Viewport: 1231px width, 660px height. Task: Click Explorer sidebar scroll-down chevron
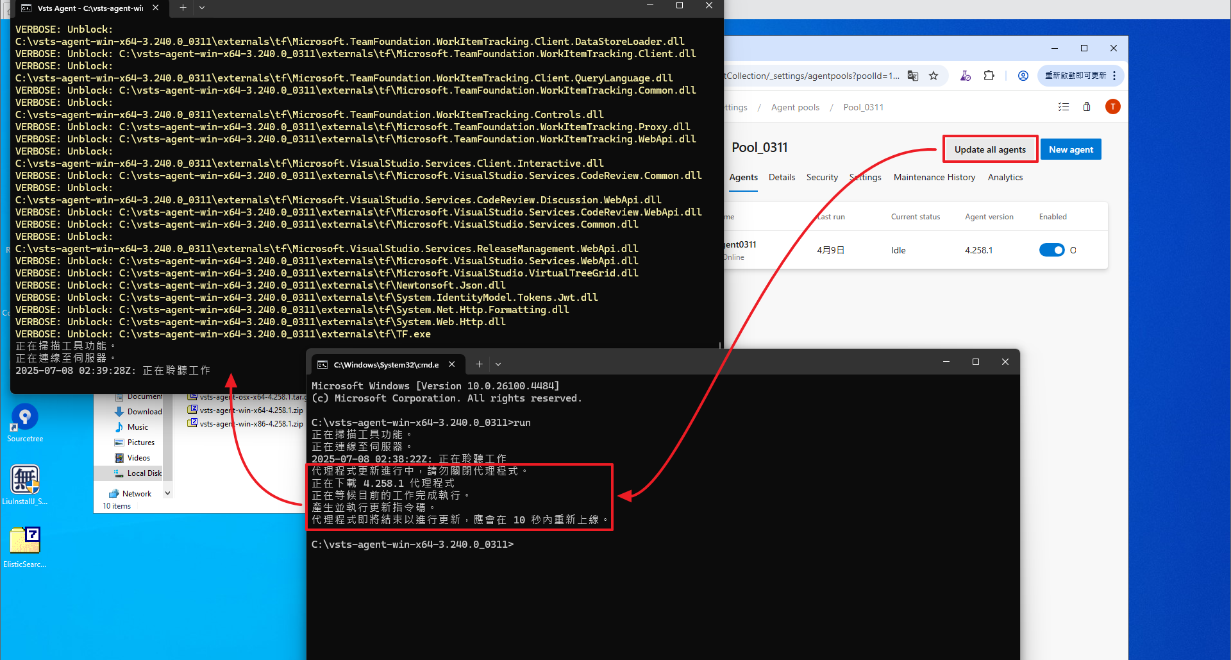(168, 493)
